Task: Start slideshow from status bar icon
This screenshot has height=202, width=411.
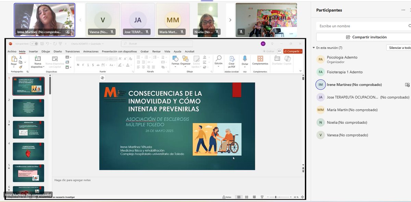Action: [x=262, y=197]
